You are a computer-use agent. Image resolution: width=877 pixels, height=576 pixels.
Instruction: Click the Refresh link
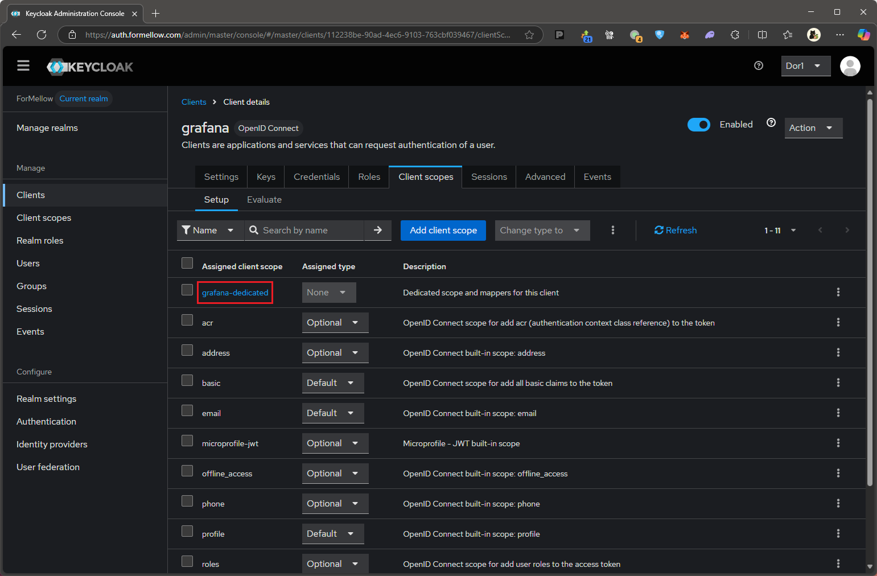[x=676, y=230]
